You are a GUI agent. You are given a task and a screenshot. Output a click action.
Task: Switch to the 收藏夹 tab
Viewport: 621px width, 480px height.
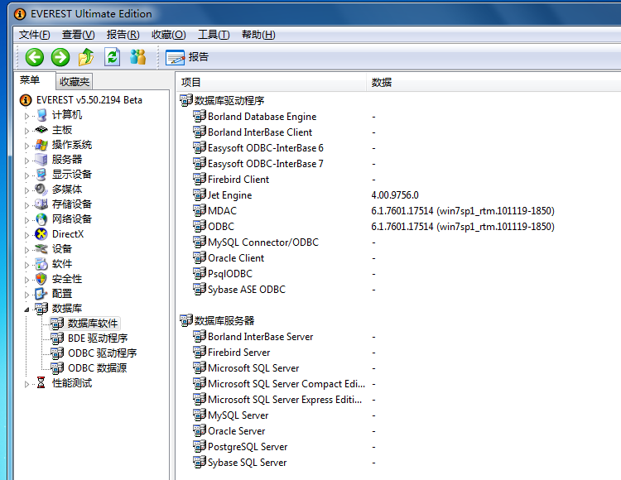click(75, 81)
